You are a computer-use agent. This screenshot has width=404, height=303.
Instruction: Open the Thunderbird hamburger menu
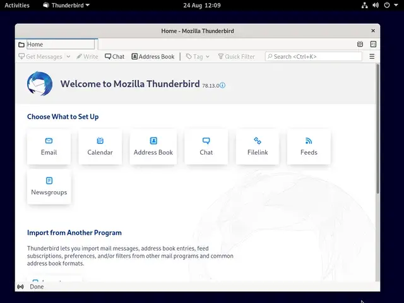pos(372,56)
